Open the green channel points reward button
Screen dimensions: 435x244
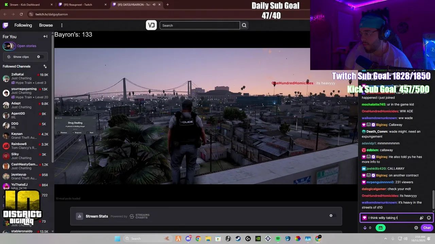tap(381, 228)
